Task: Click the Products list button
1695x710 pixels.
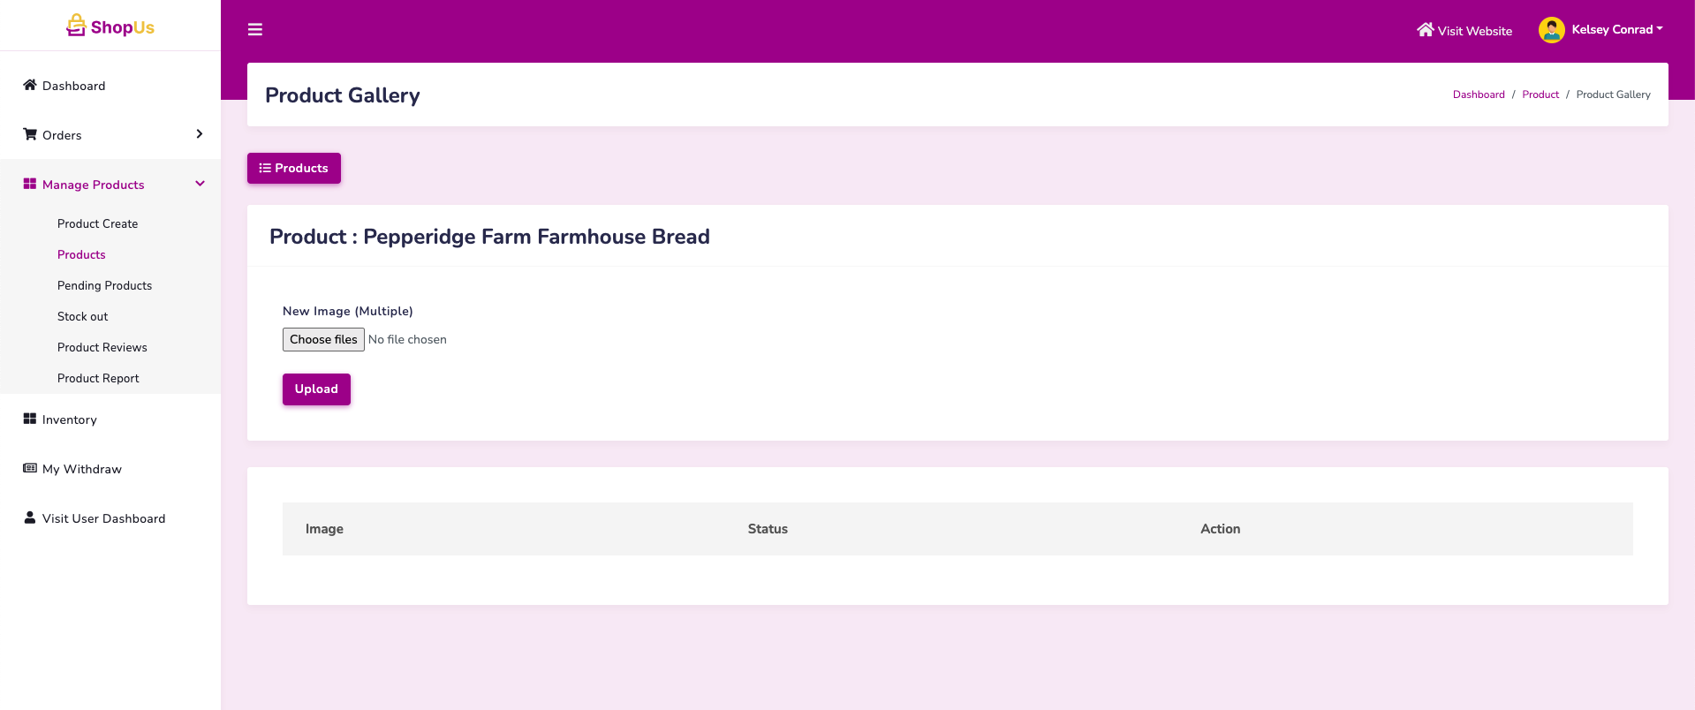Action: tap(293, 168)
